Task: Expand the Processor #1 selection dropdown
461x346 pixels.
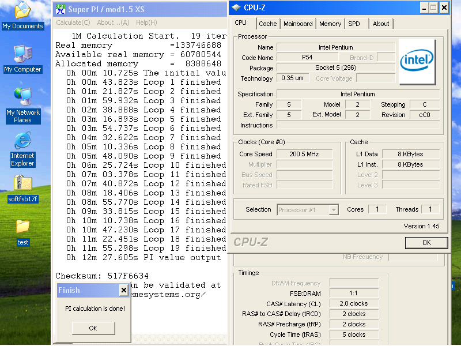Action: pyautogui.click(x=334, y=210)
